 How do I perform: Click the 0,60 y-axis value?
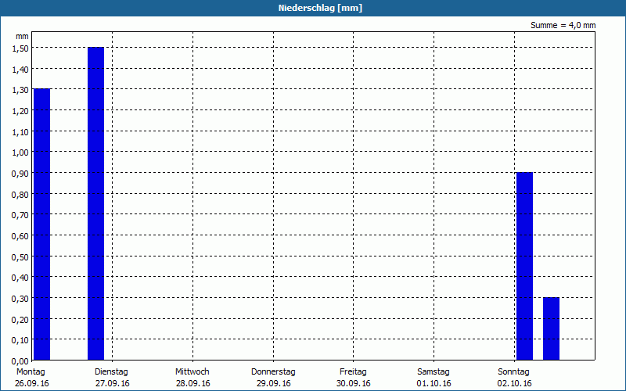coord(20,236)
